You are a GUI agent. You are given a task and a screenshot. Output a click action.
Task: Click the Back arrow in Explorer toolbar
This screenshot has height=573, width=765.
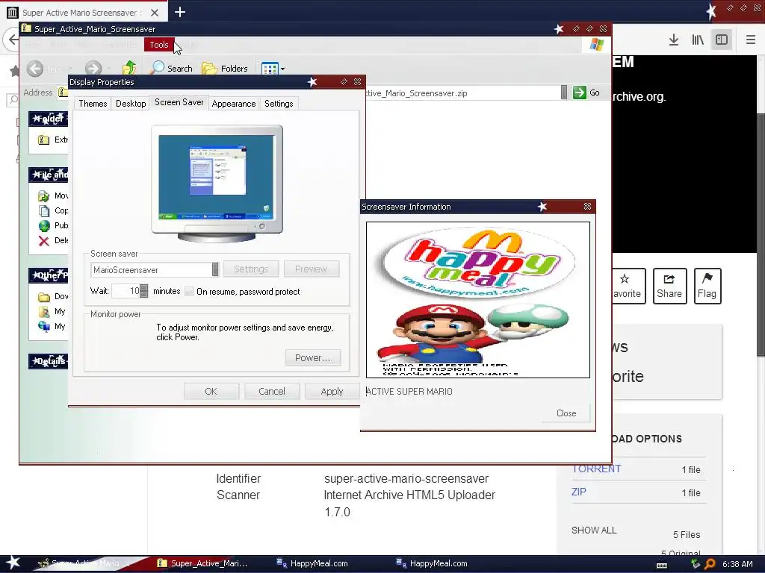click(35, 69)
